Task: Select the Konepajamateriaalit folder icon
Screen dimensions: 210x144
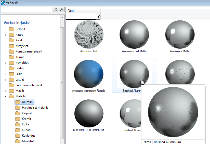Action: pos(11,51)
